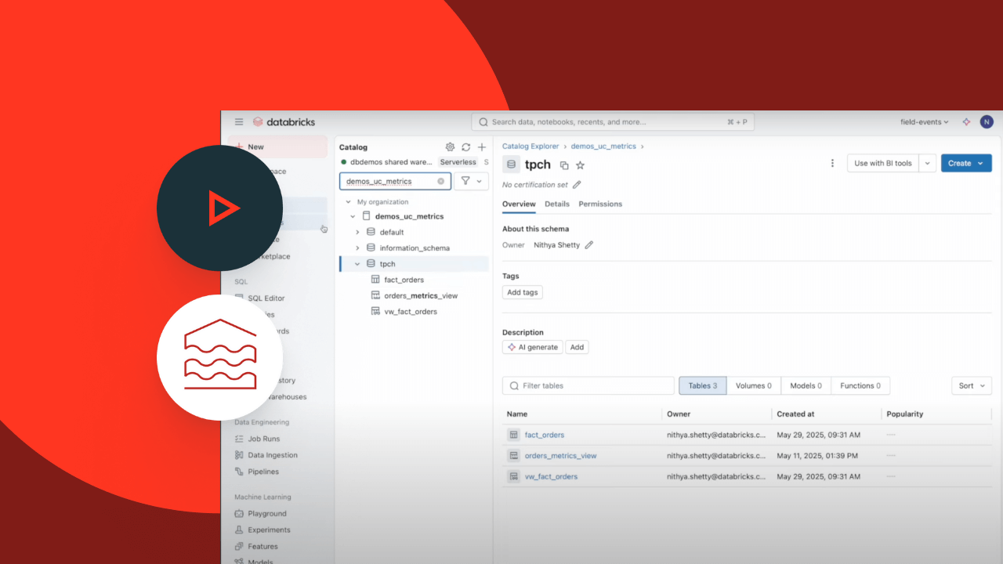Open the Databricks Assistant sparkle icon
1003x564 pixels.
(966, 121)
